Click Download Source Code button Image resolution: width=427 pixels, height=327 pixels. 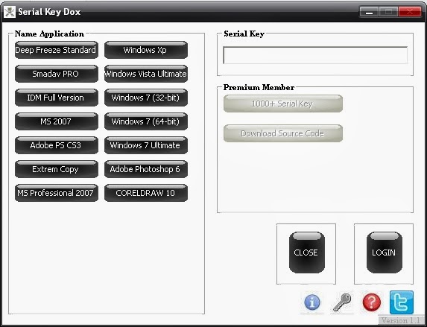coord(283,133)
